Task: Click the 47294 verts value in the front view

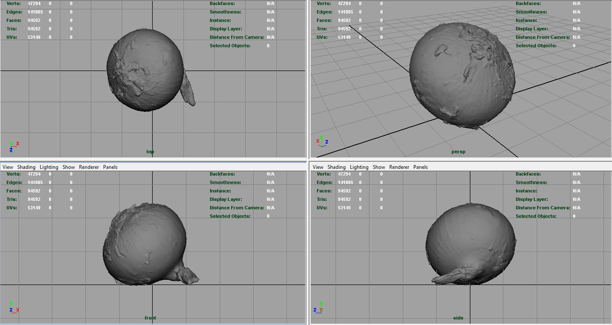Action: (x=34, y=174)
